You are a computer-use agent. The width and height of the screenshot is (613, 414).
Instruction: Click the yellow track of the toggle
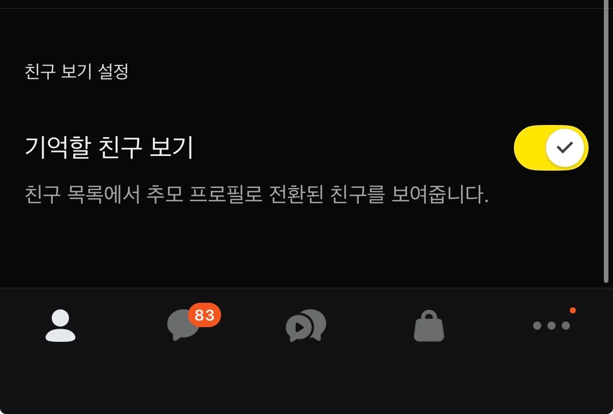529,148
